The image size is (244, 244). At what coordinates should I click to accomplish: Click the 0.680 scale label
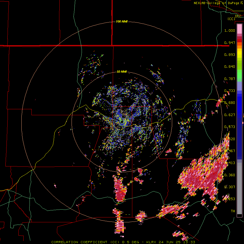point(230,103)
